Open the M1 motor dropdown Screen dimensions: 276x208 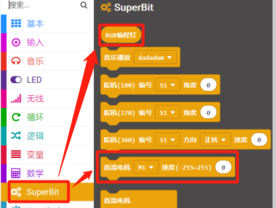coord(146,167)
